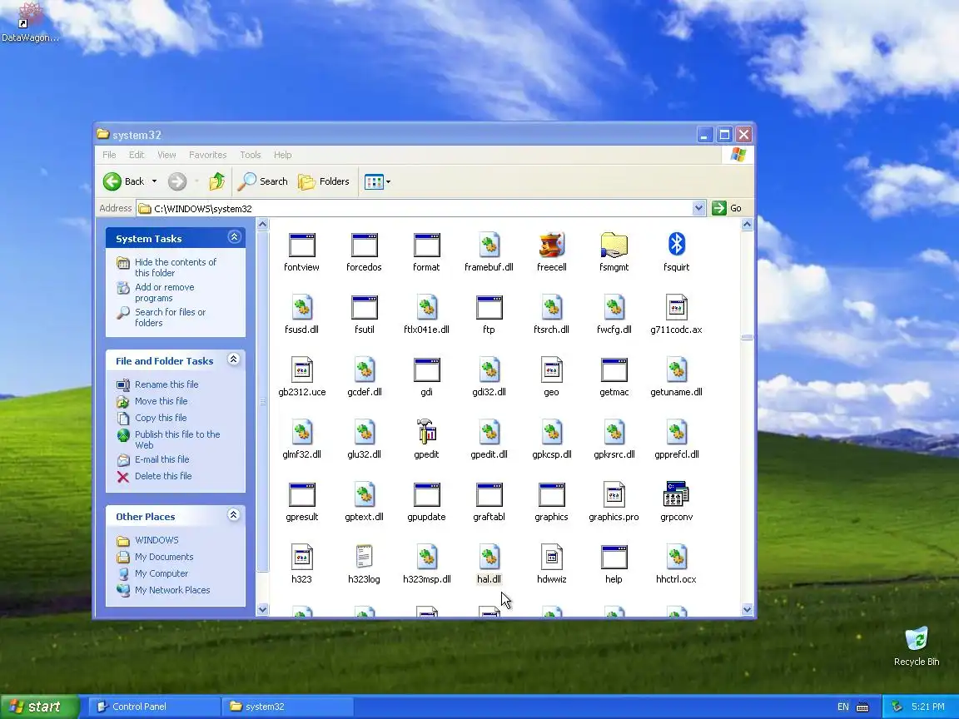959x719 pixels.
Task: Go up one folder level
Action: 216,181
